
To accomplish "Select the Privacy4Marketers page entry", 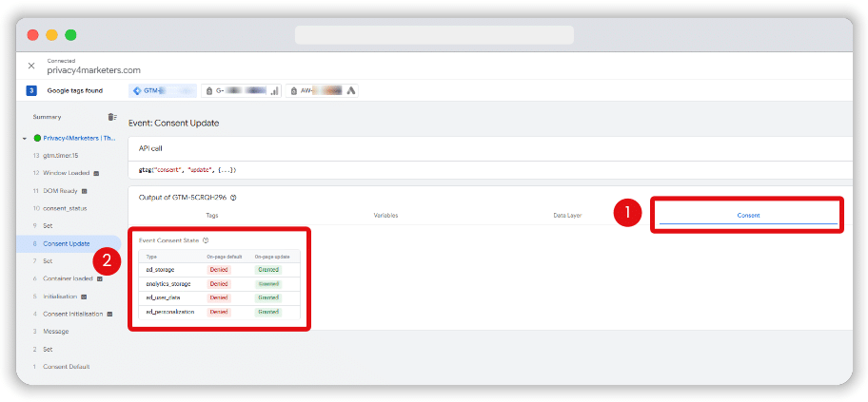I will pyautogui.click(x=79, y=138).
